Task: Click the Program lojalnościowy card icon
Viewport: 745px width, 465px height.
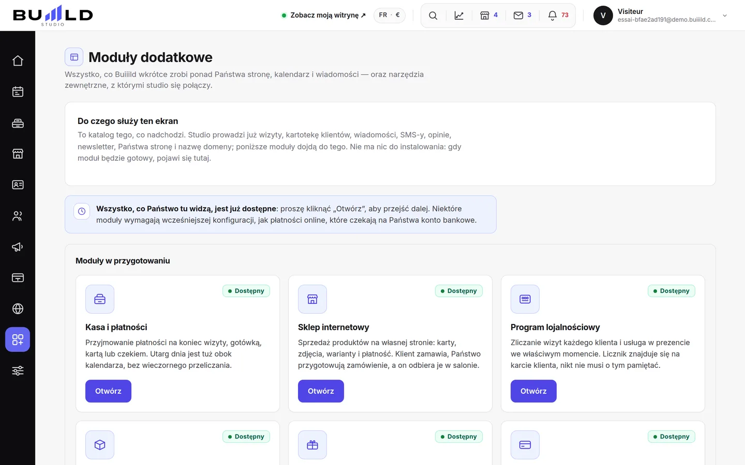Action: [x=525, y=299]
